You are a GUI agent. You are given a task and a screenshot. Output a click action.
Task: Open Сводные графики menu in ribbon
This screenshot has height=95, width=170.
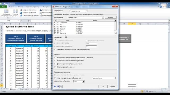point(28,13)
